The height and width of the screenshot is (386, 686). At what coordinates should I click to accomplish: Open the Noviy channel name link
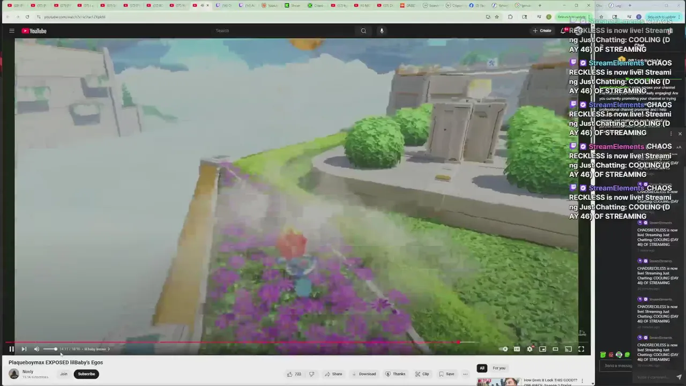(28, 372)
